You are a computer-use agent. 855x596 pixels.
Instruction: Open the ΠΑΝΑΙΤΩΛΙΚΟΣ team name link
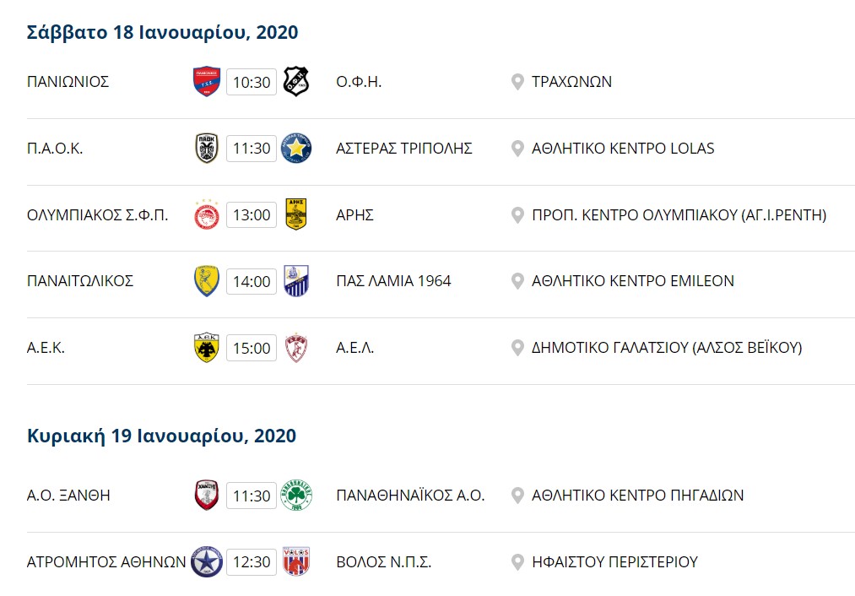point(80,281)
